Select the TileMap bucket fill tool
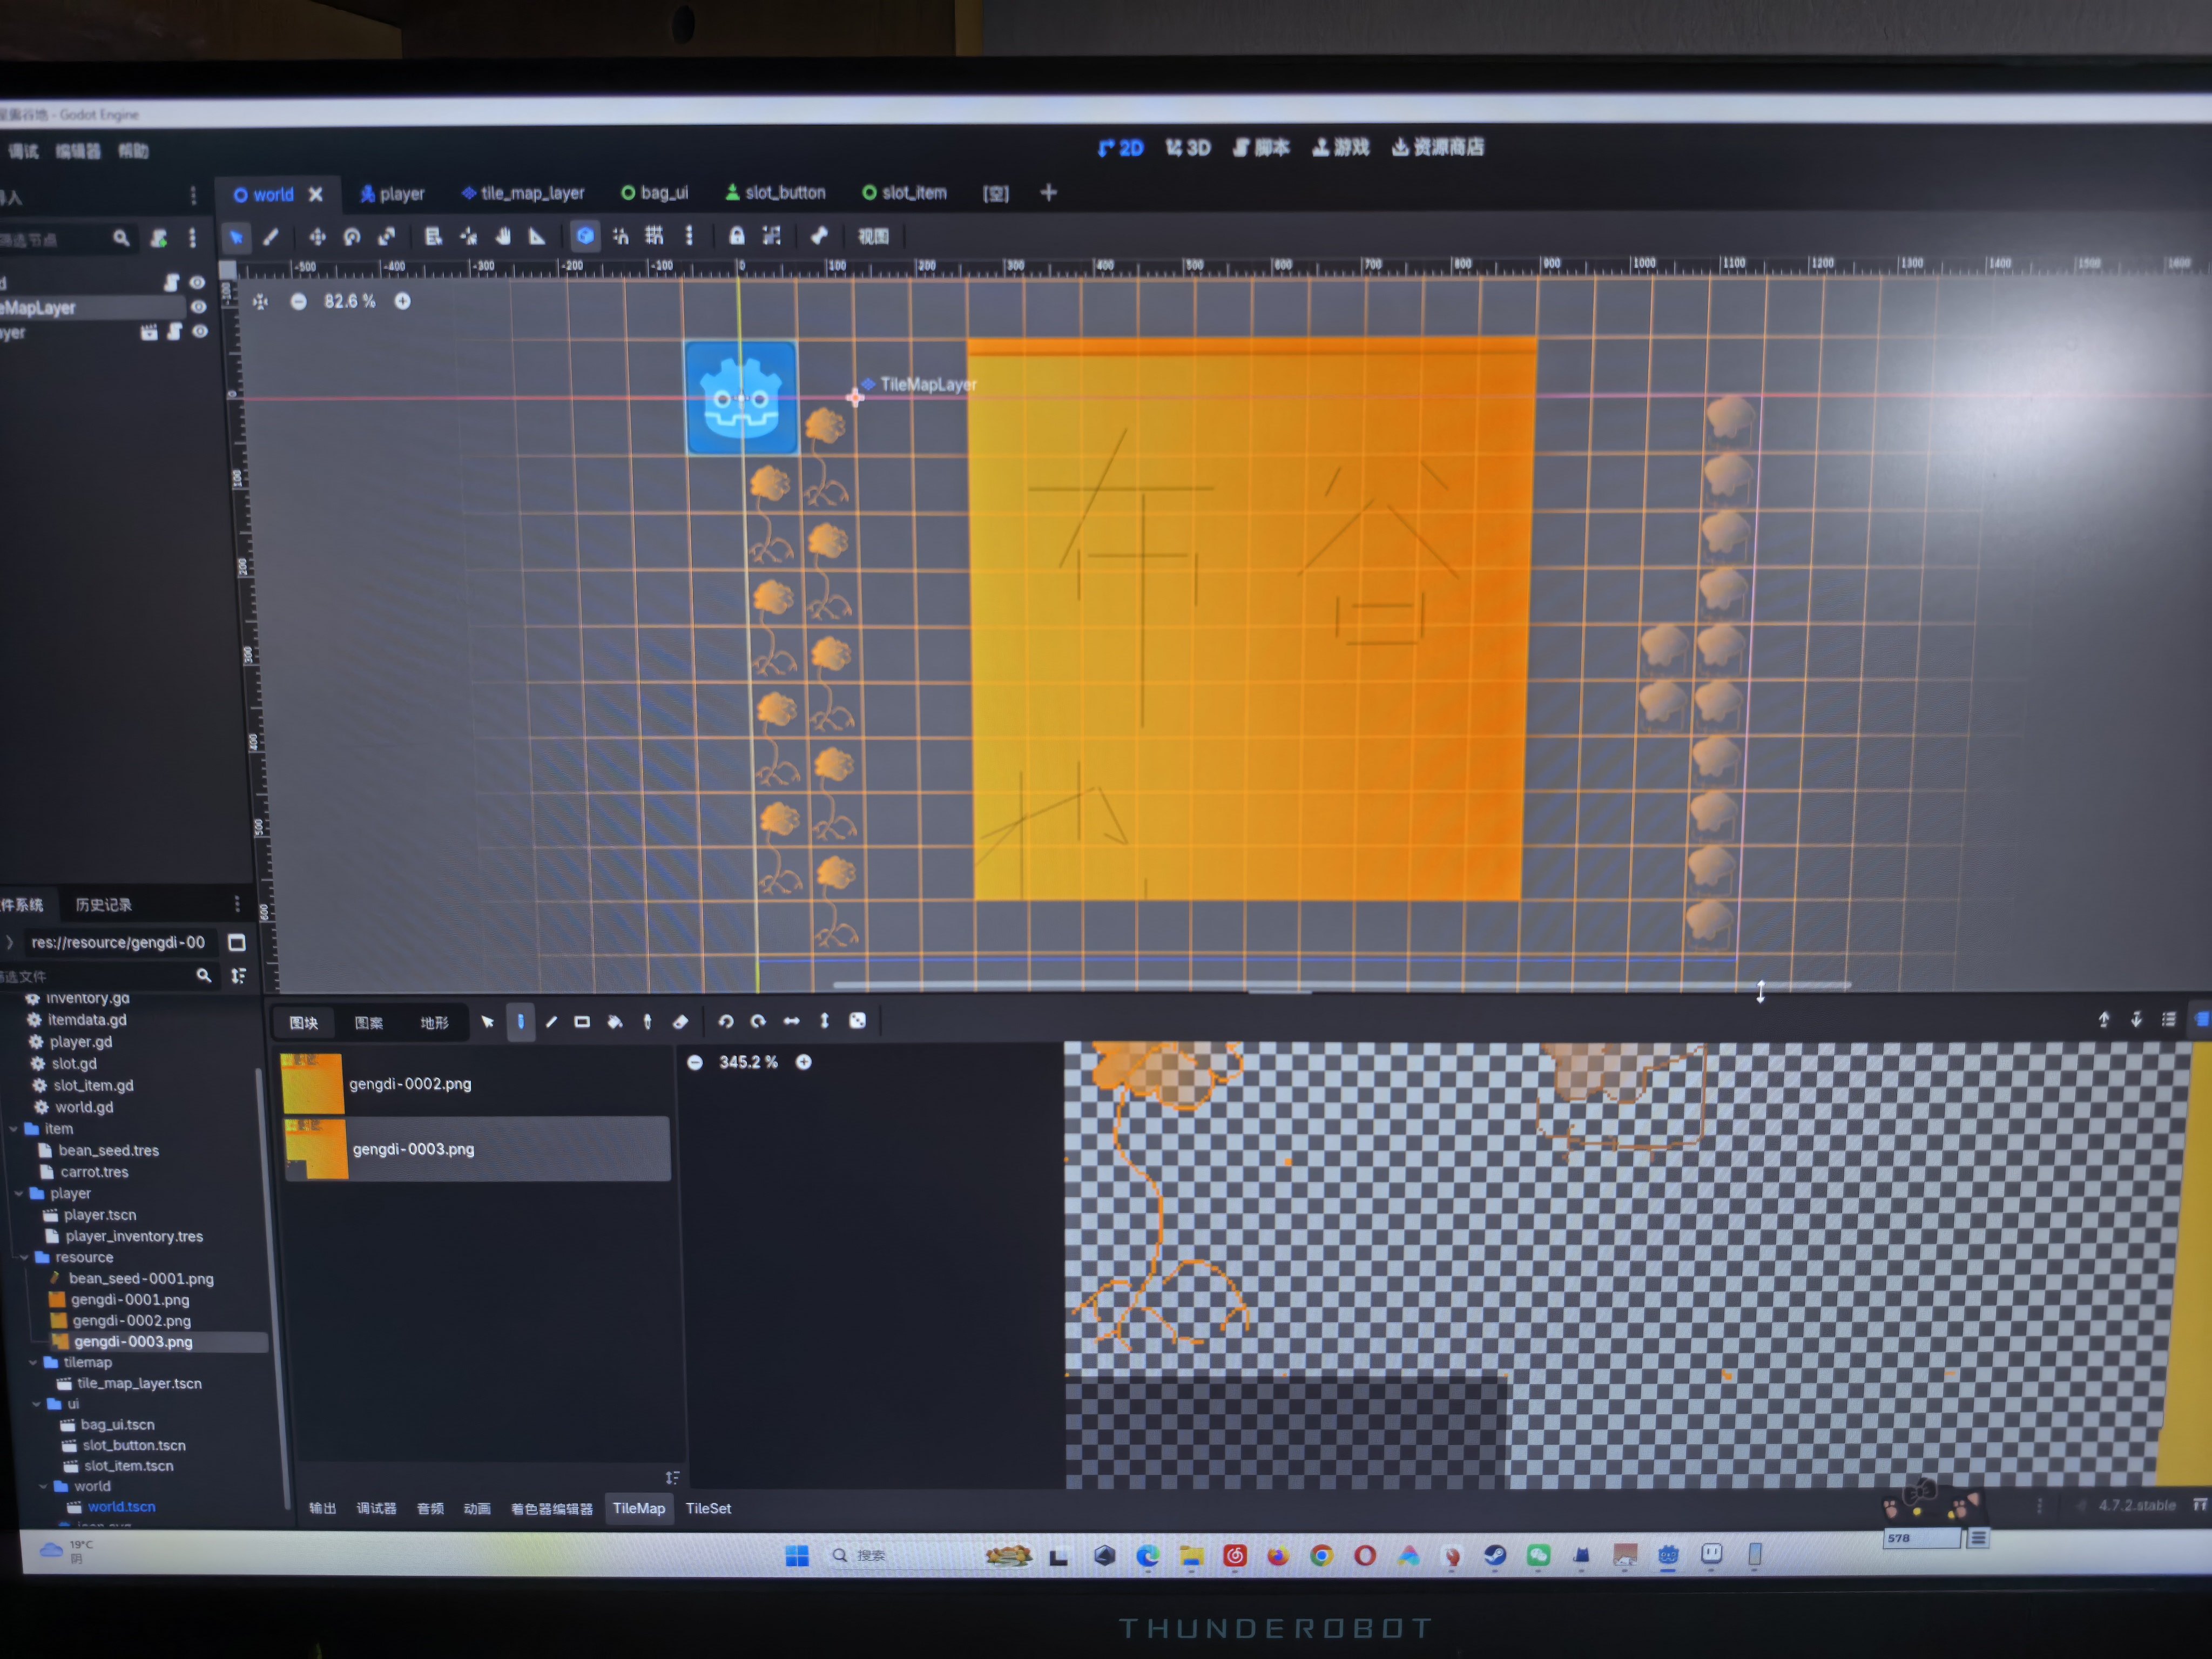The width and height of the screenshot is (2212, 1659). (x=615, y=1022)
